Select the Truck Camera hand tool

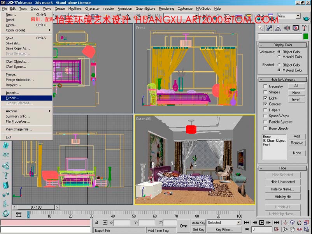292,229
